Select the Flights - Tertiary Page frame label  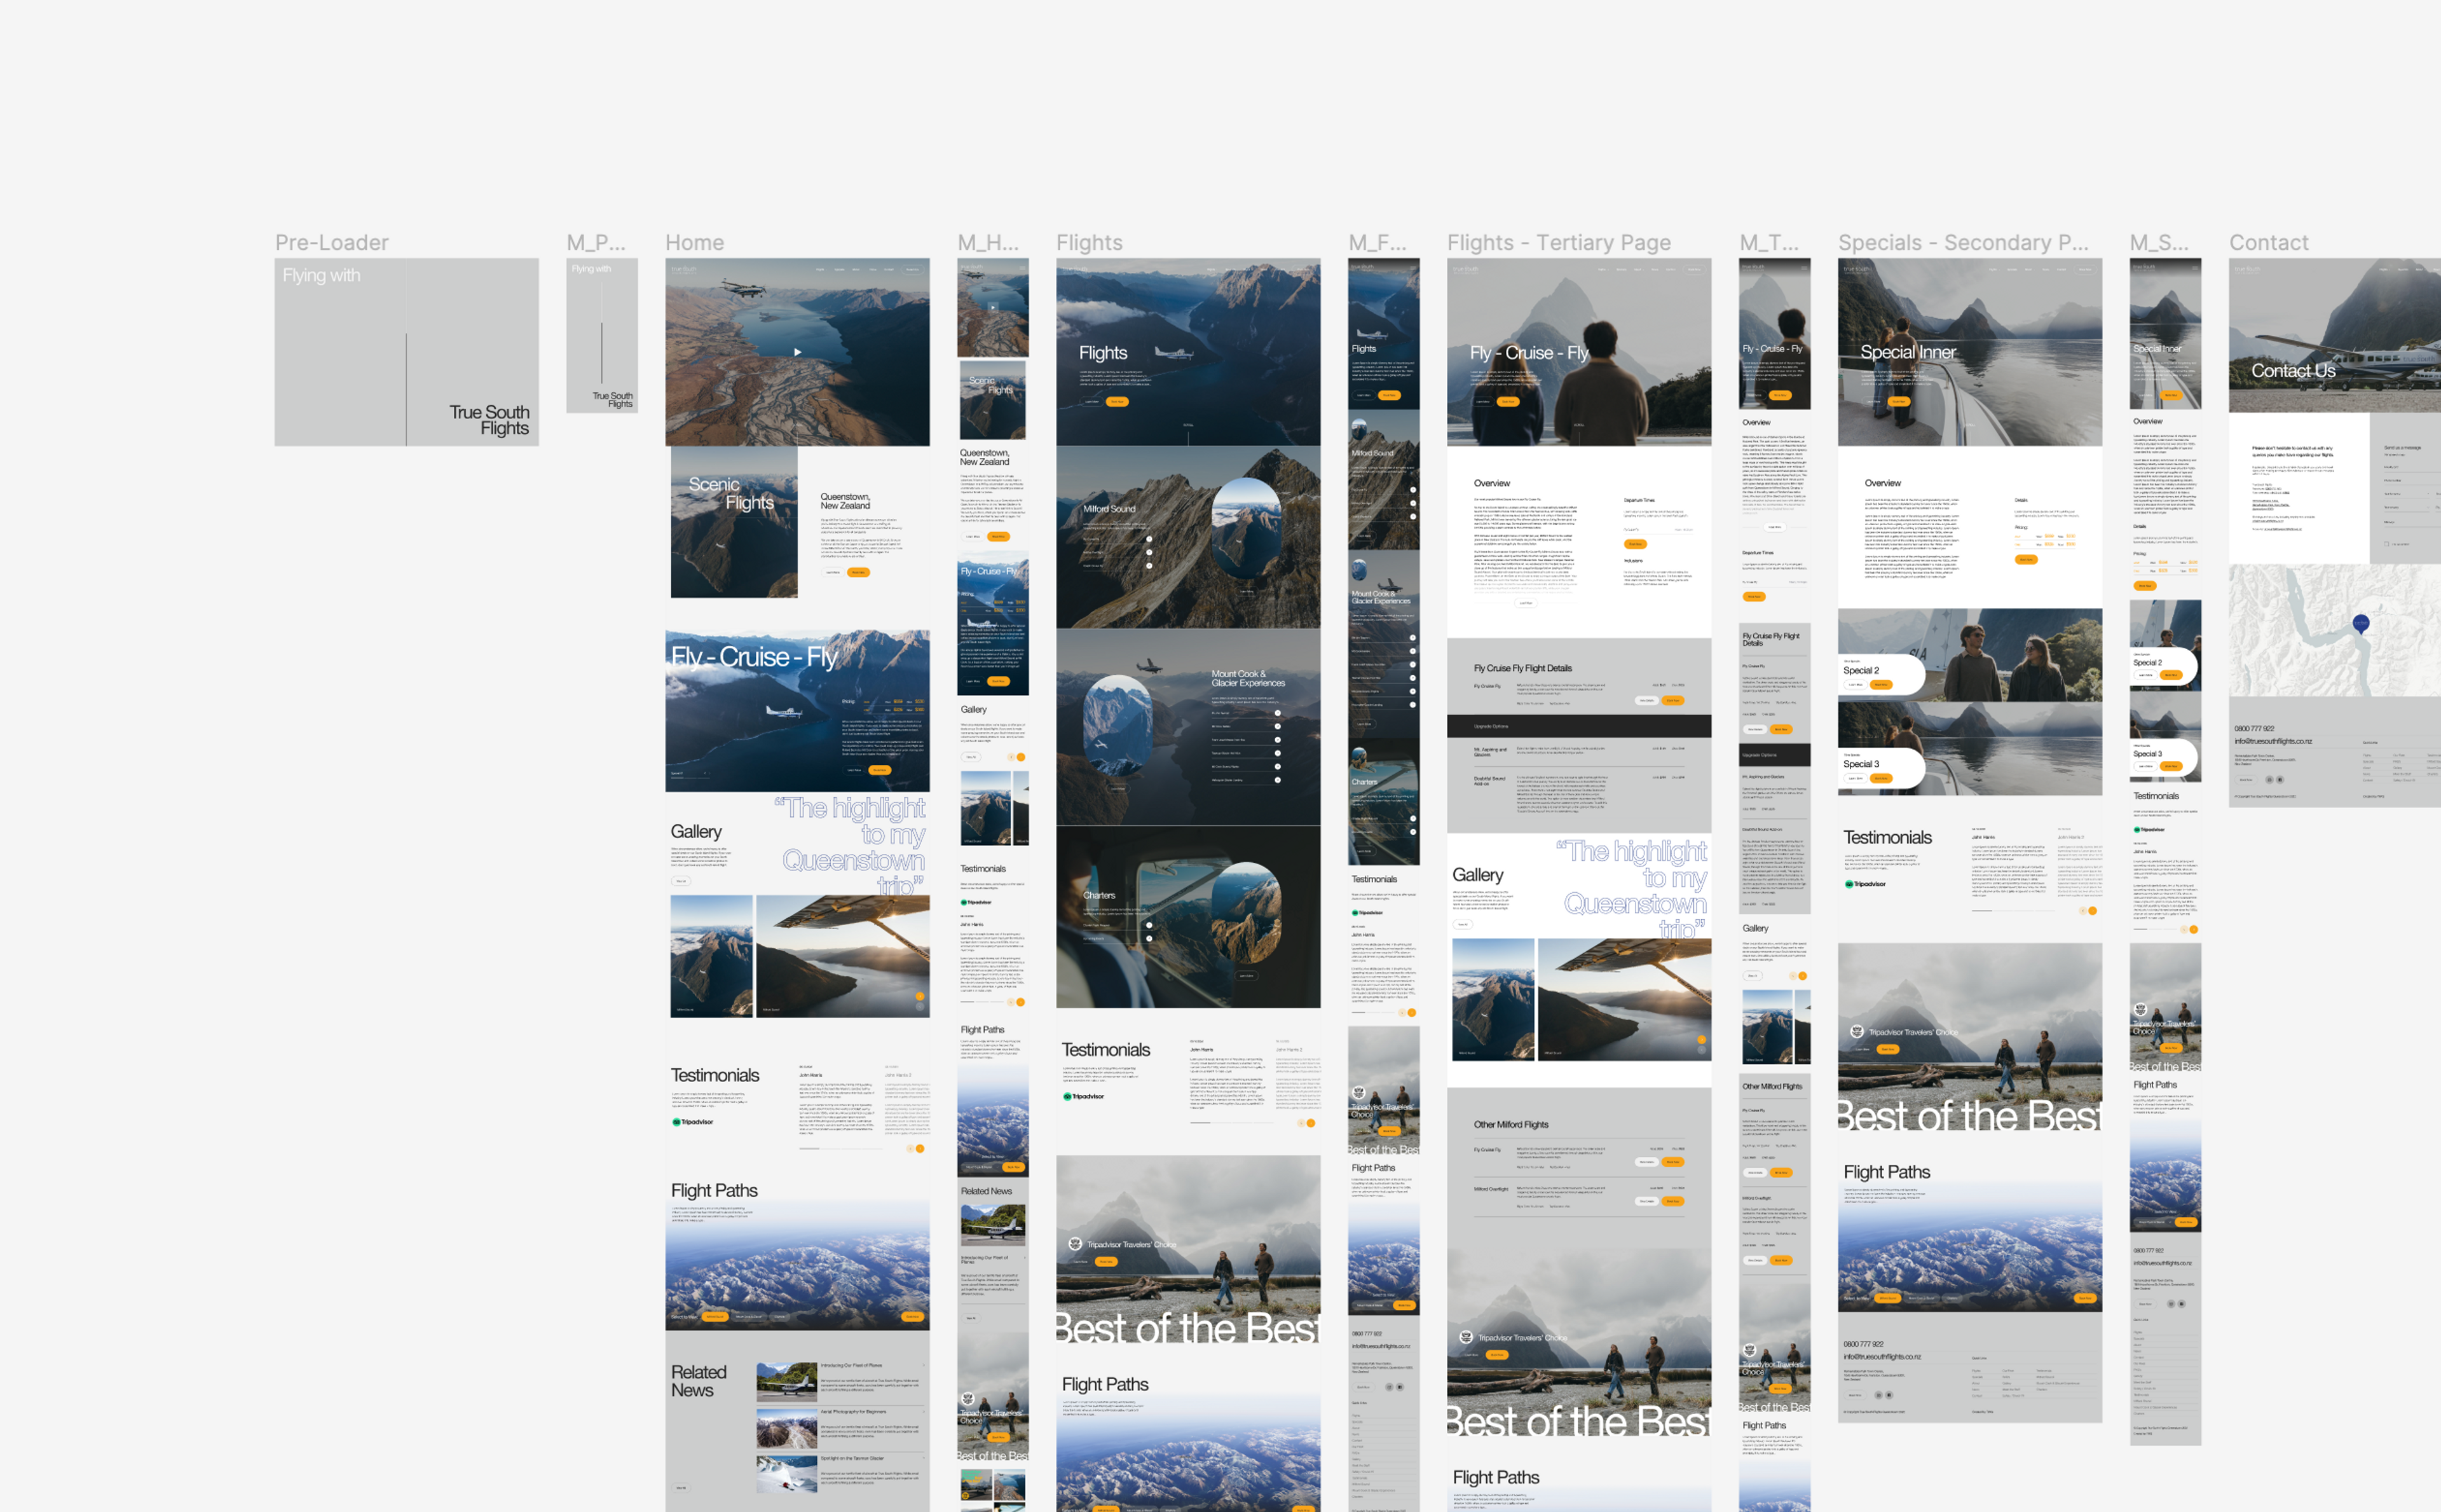pos(1557,243)
